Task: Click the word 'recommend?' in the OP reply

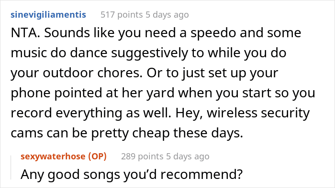Action: click(x=201, y=174)
